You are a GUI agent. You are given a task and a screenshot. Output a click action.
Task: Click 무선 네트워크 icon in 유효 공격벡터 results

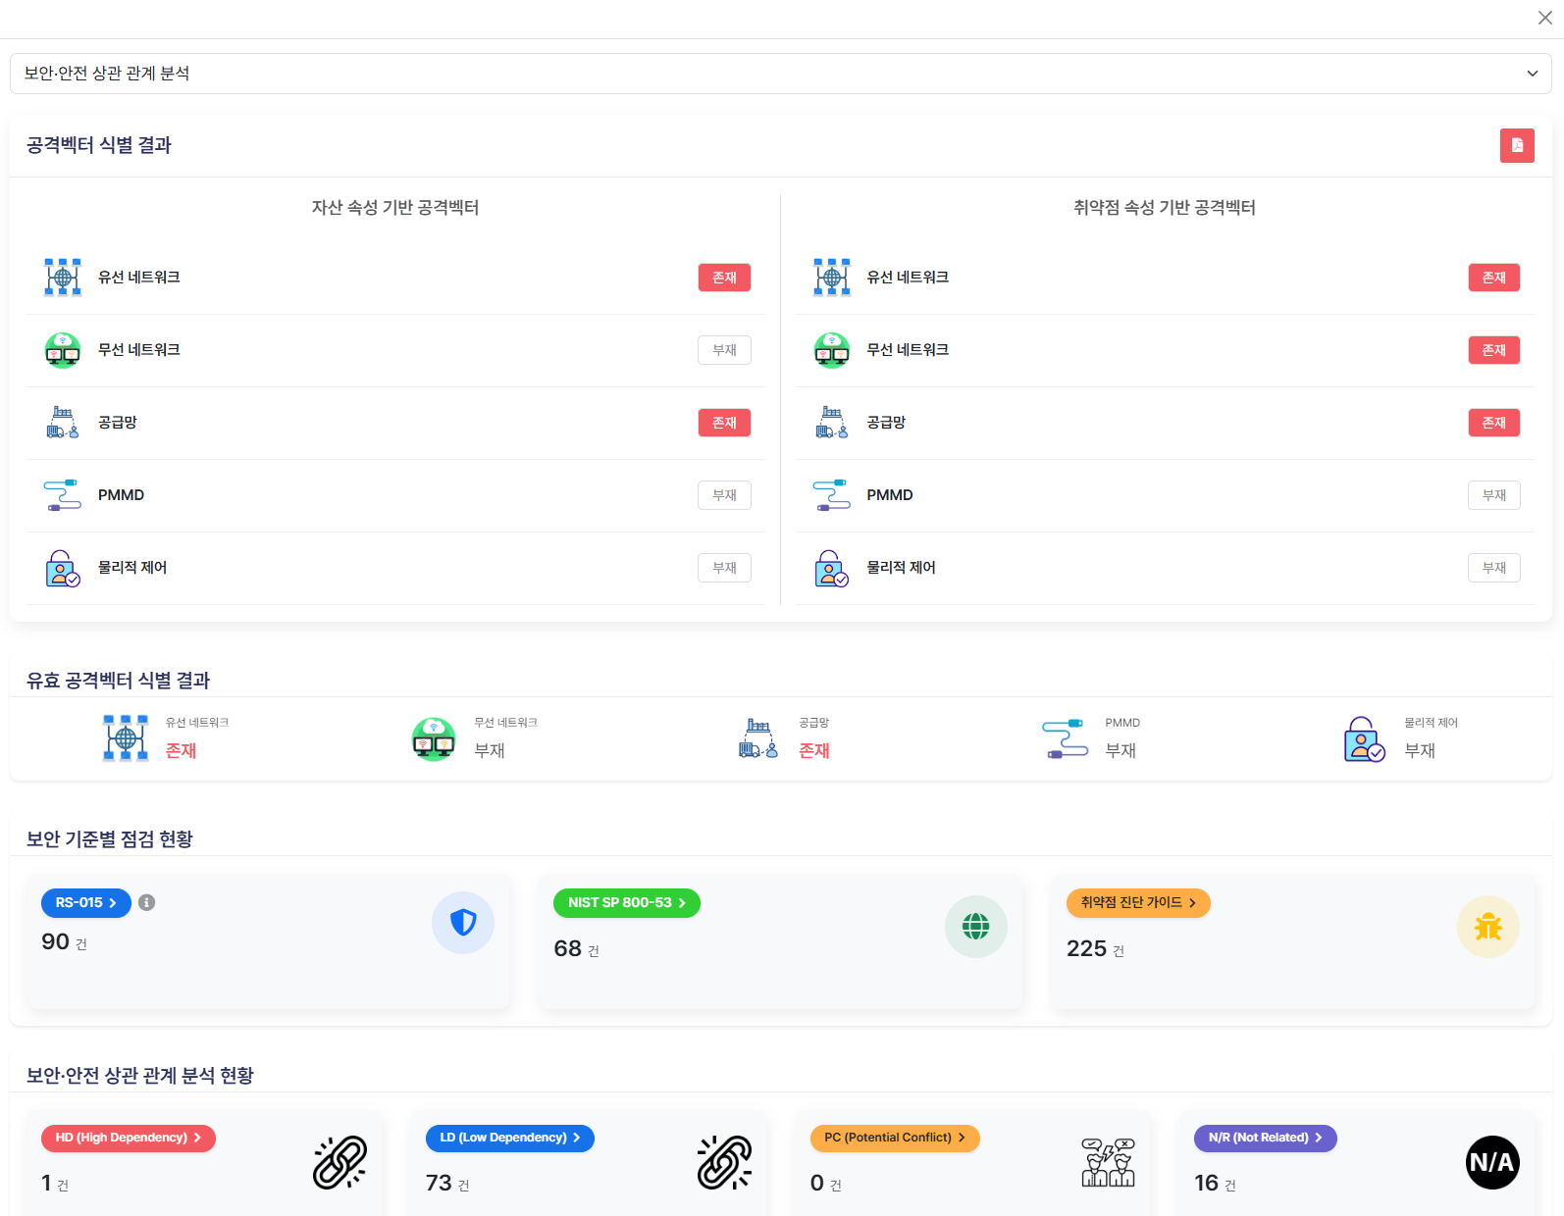pos(434,739)
